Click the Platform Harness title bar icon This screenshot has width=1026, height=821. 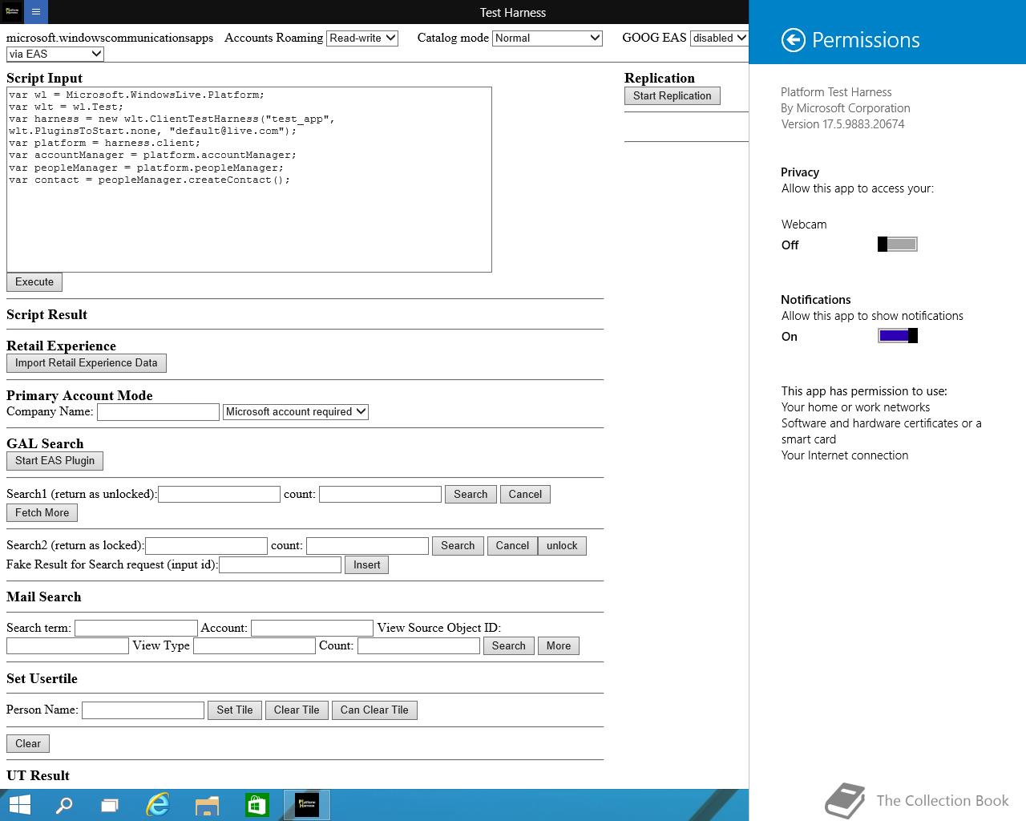(12, 12)
